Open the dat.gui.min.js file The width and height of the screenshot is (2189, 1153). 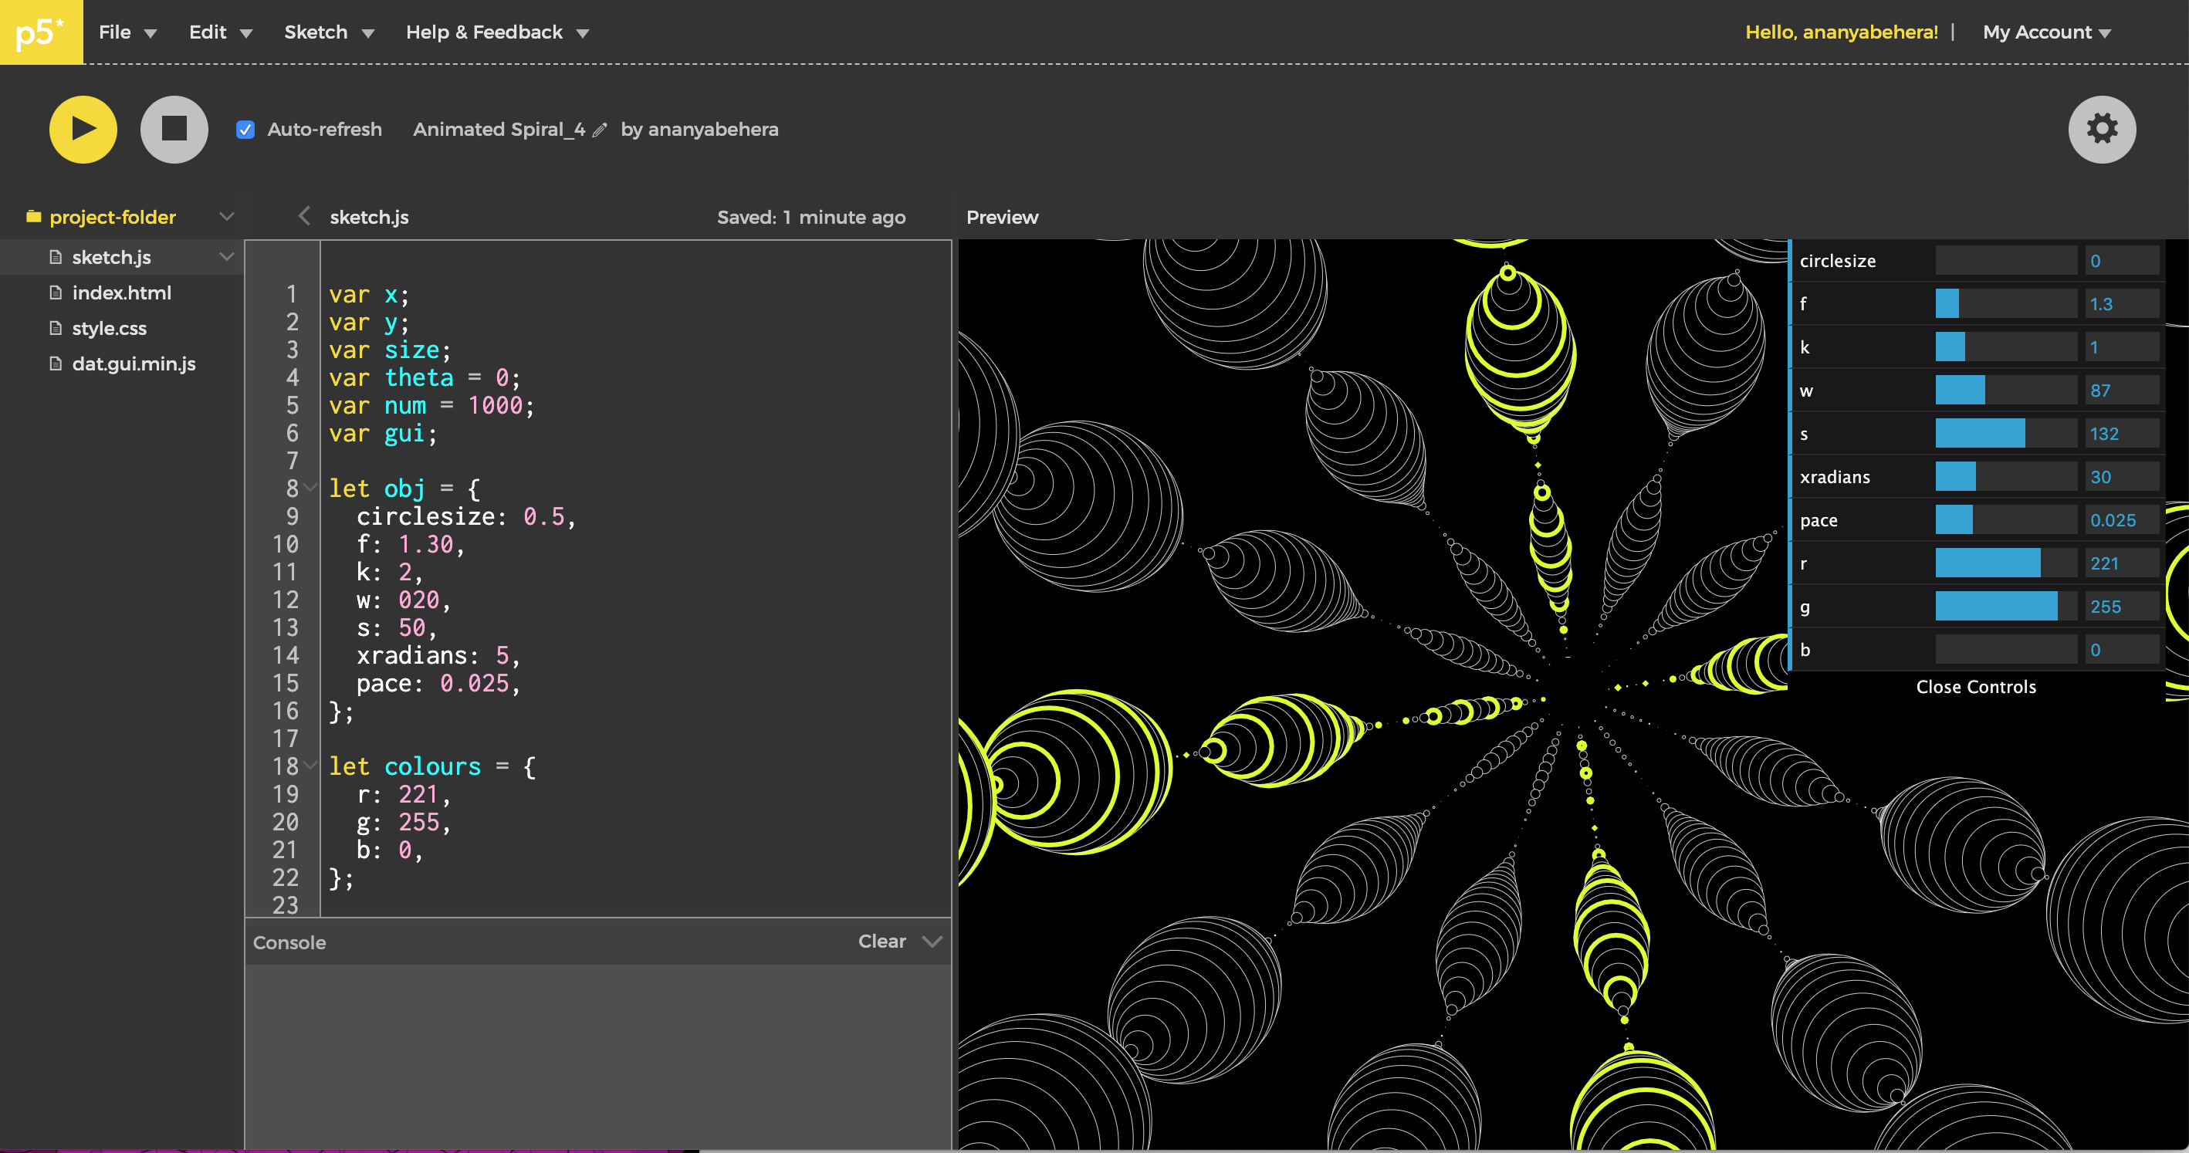(134, 363)
